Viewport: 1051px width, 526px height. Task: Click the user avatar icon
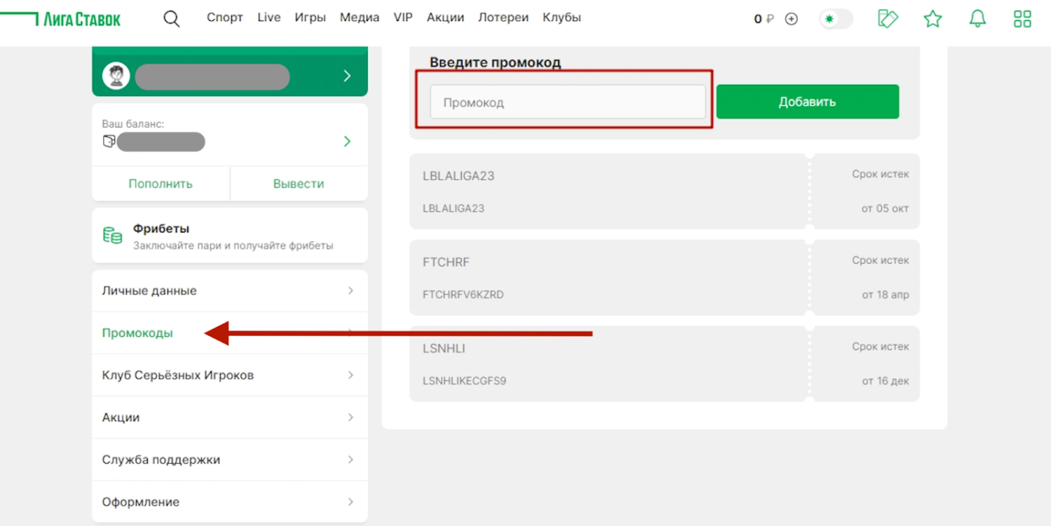pyautogui.click(x=116, y=76)
